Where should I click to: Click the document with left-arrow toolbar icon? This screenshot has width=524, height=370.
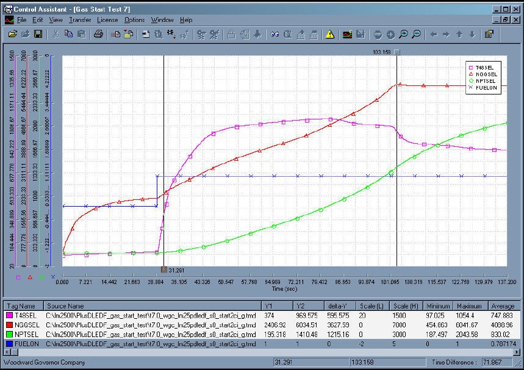146,34
